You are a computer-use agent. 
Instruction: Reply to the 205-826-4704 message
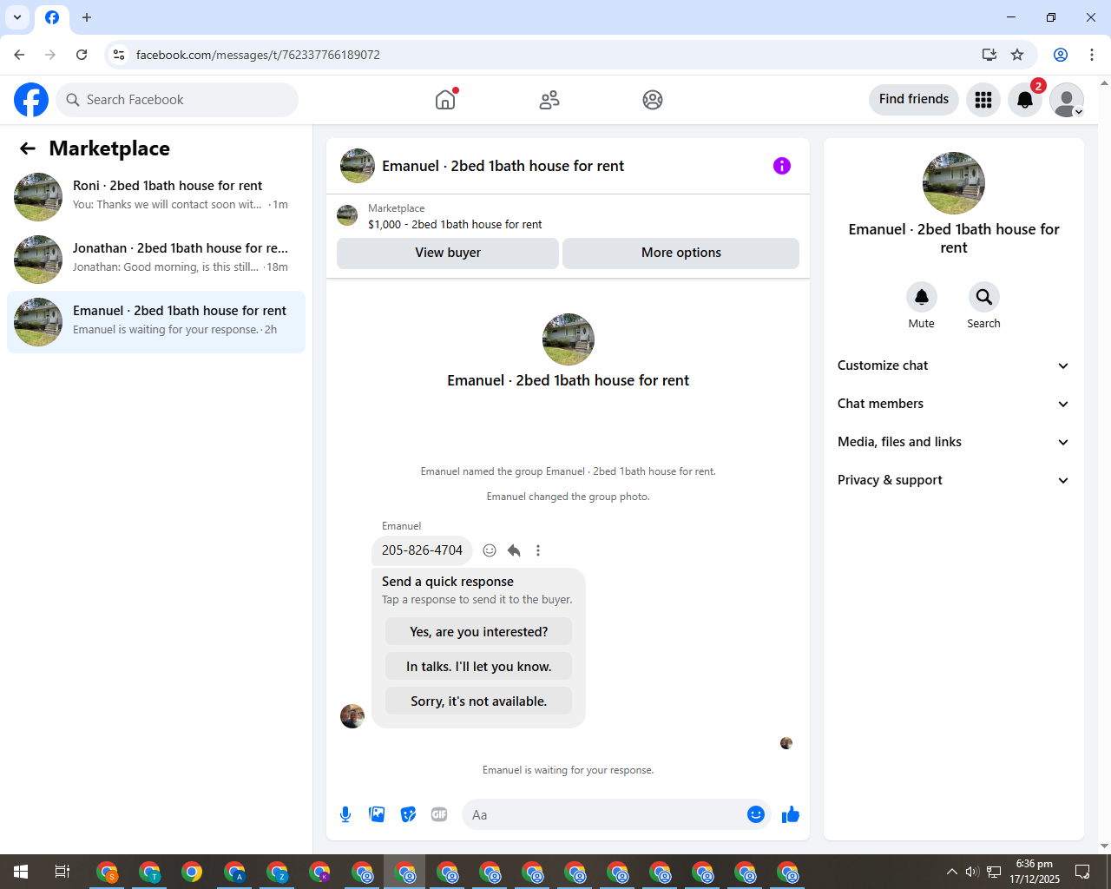pos(514,550)
